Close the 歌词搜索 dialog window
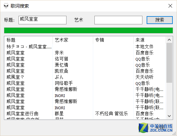The height and width of the screenshot is (136, 177). click(170, 6)
